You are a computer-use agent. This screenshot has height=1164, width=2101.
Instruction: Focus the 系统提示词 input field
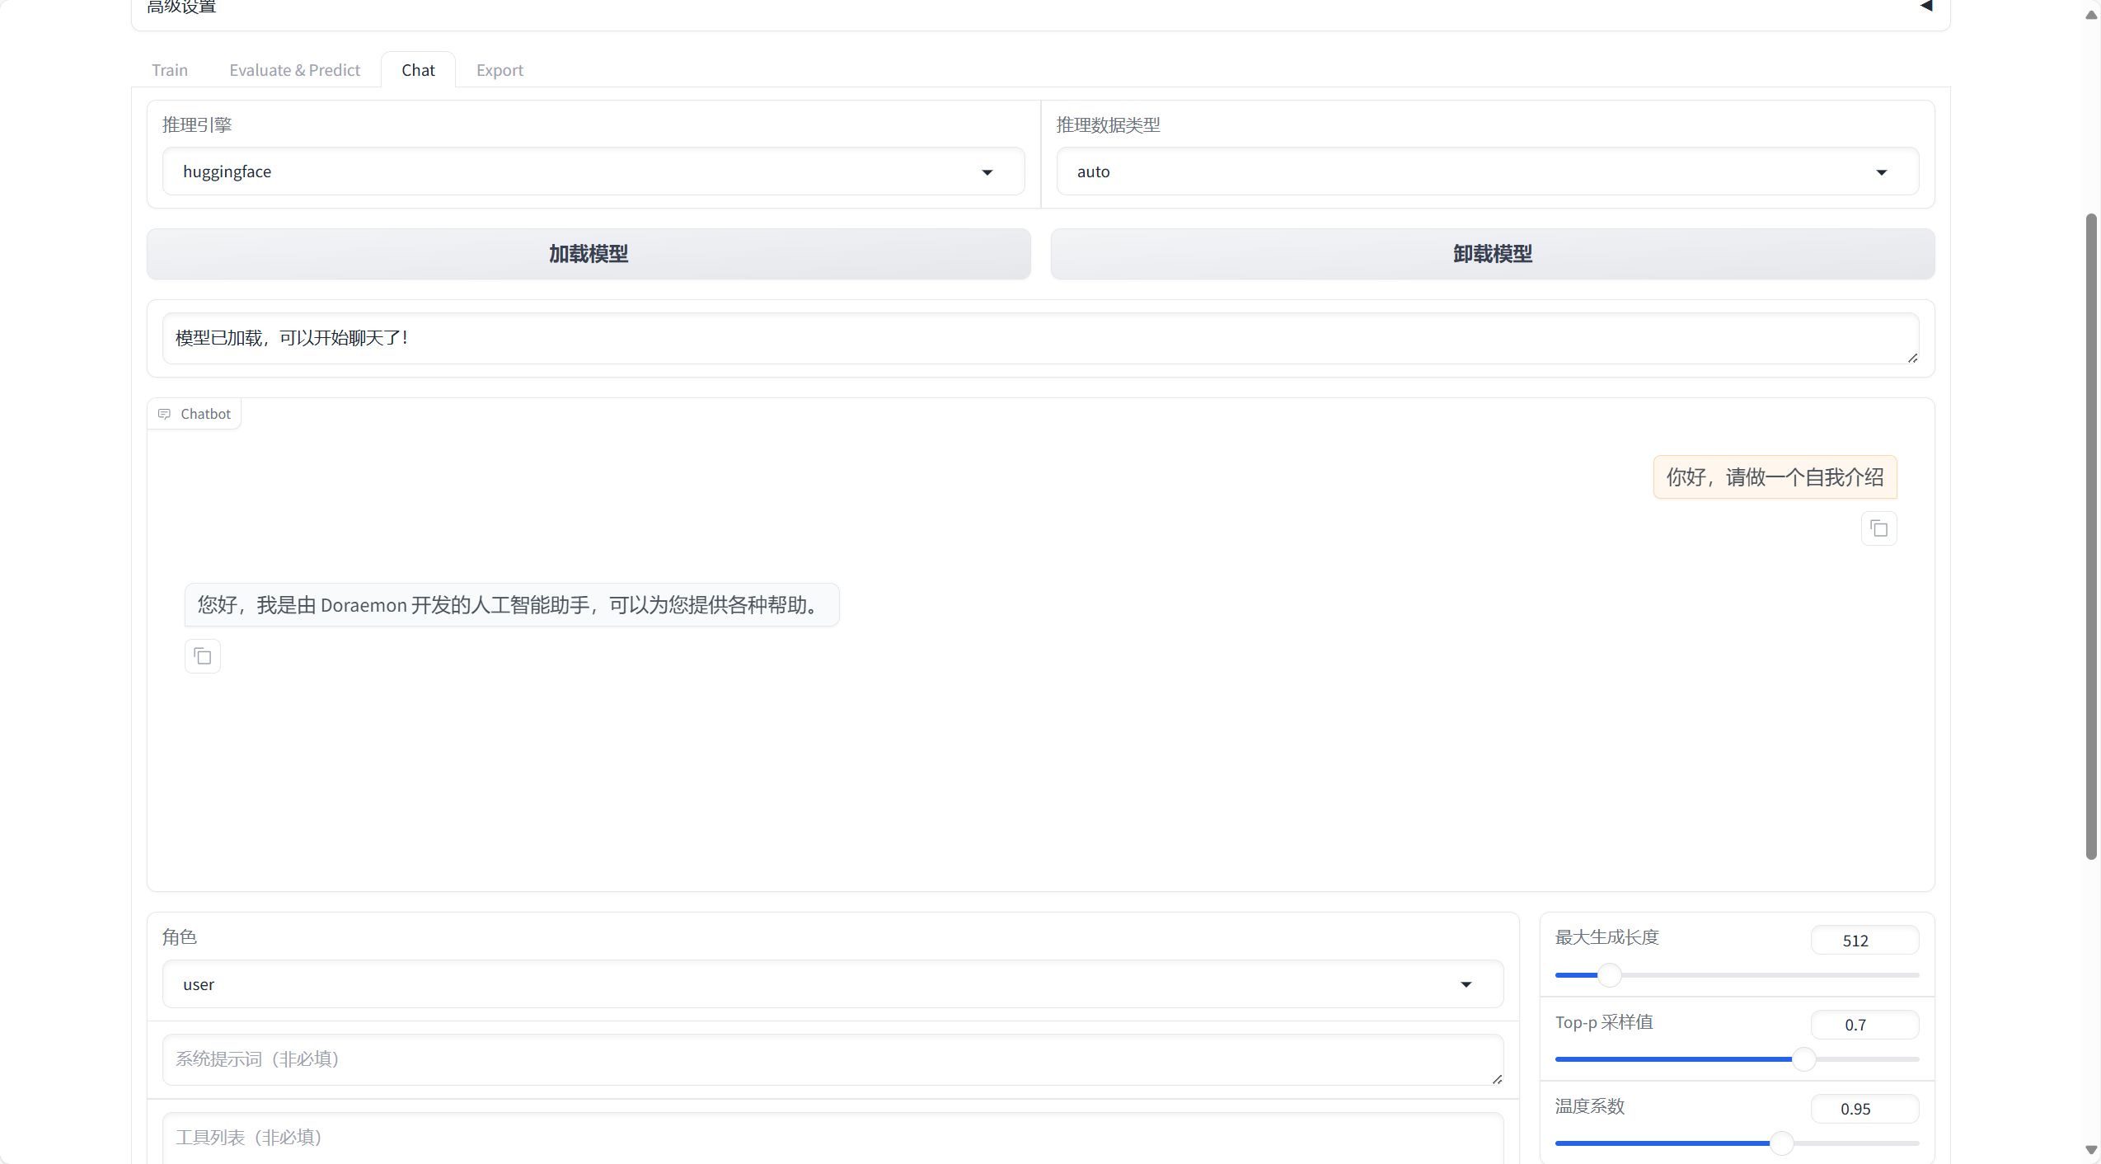coord(832,1059)
